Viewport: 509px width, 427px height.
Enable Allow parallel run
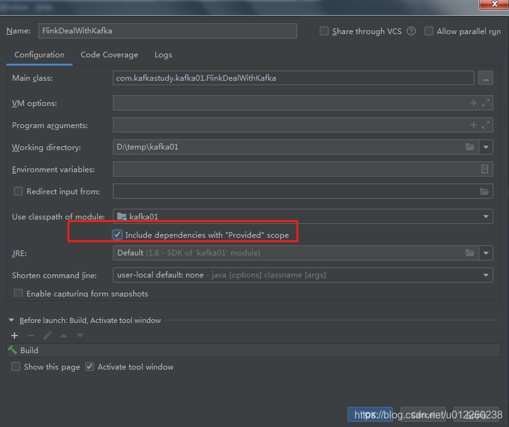pos(428,31)
